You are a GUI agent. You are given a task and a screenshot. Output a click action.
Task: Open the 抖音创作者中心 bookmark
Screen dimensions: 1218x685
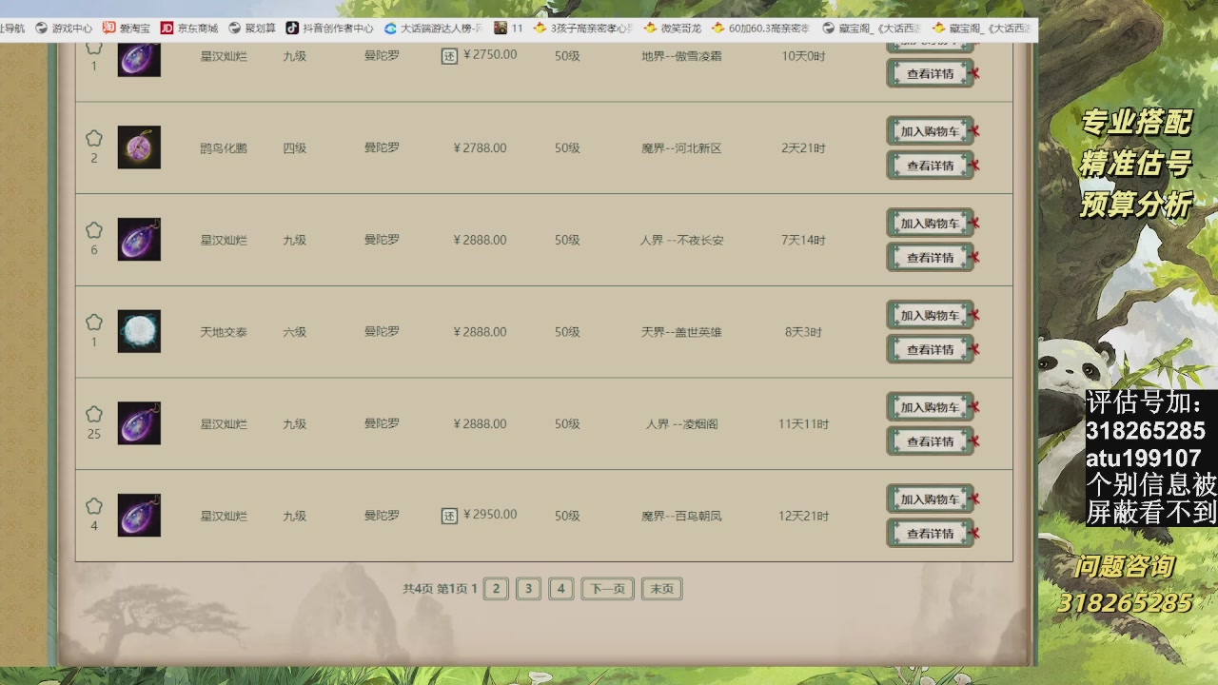pyautogui.click(x=330, y=29)
